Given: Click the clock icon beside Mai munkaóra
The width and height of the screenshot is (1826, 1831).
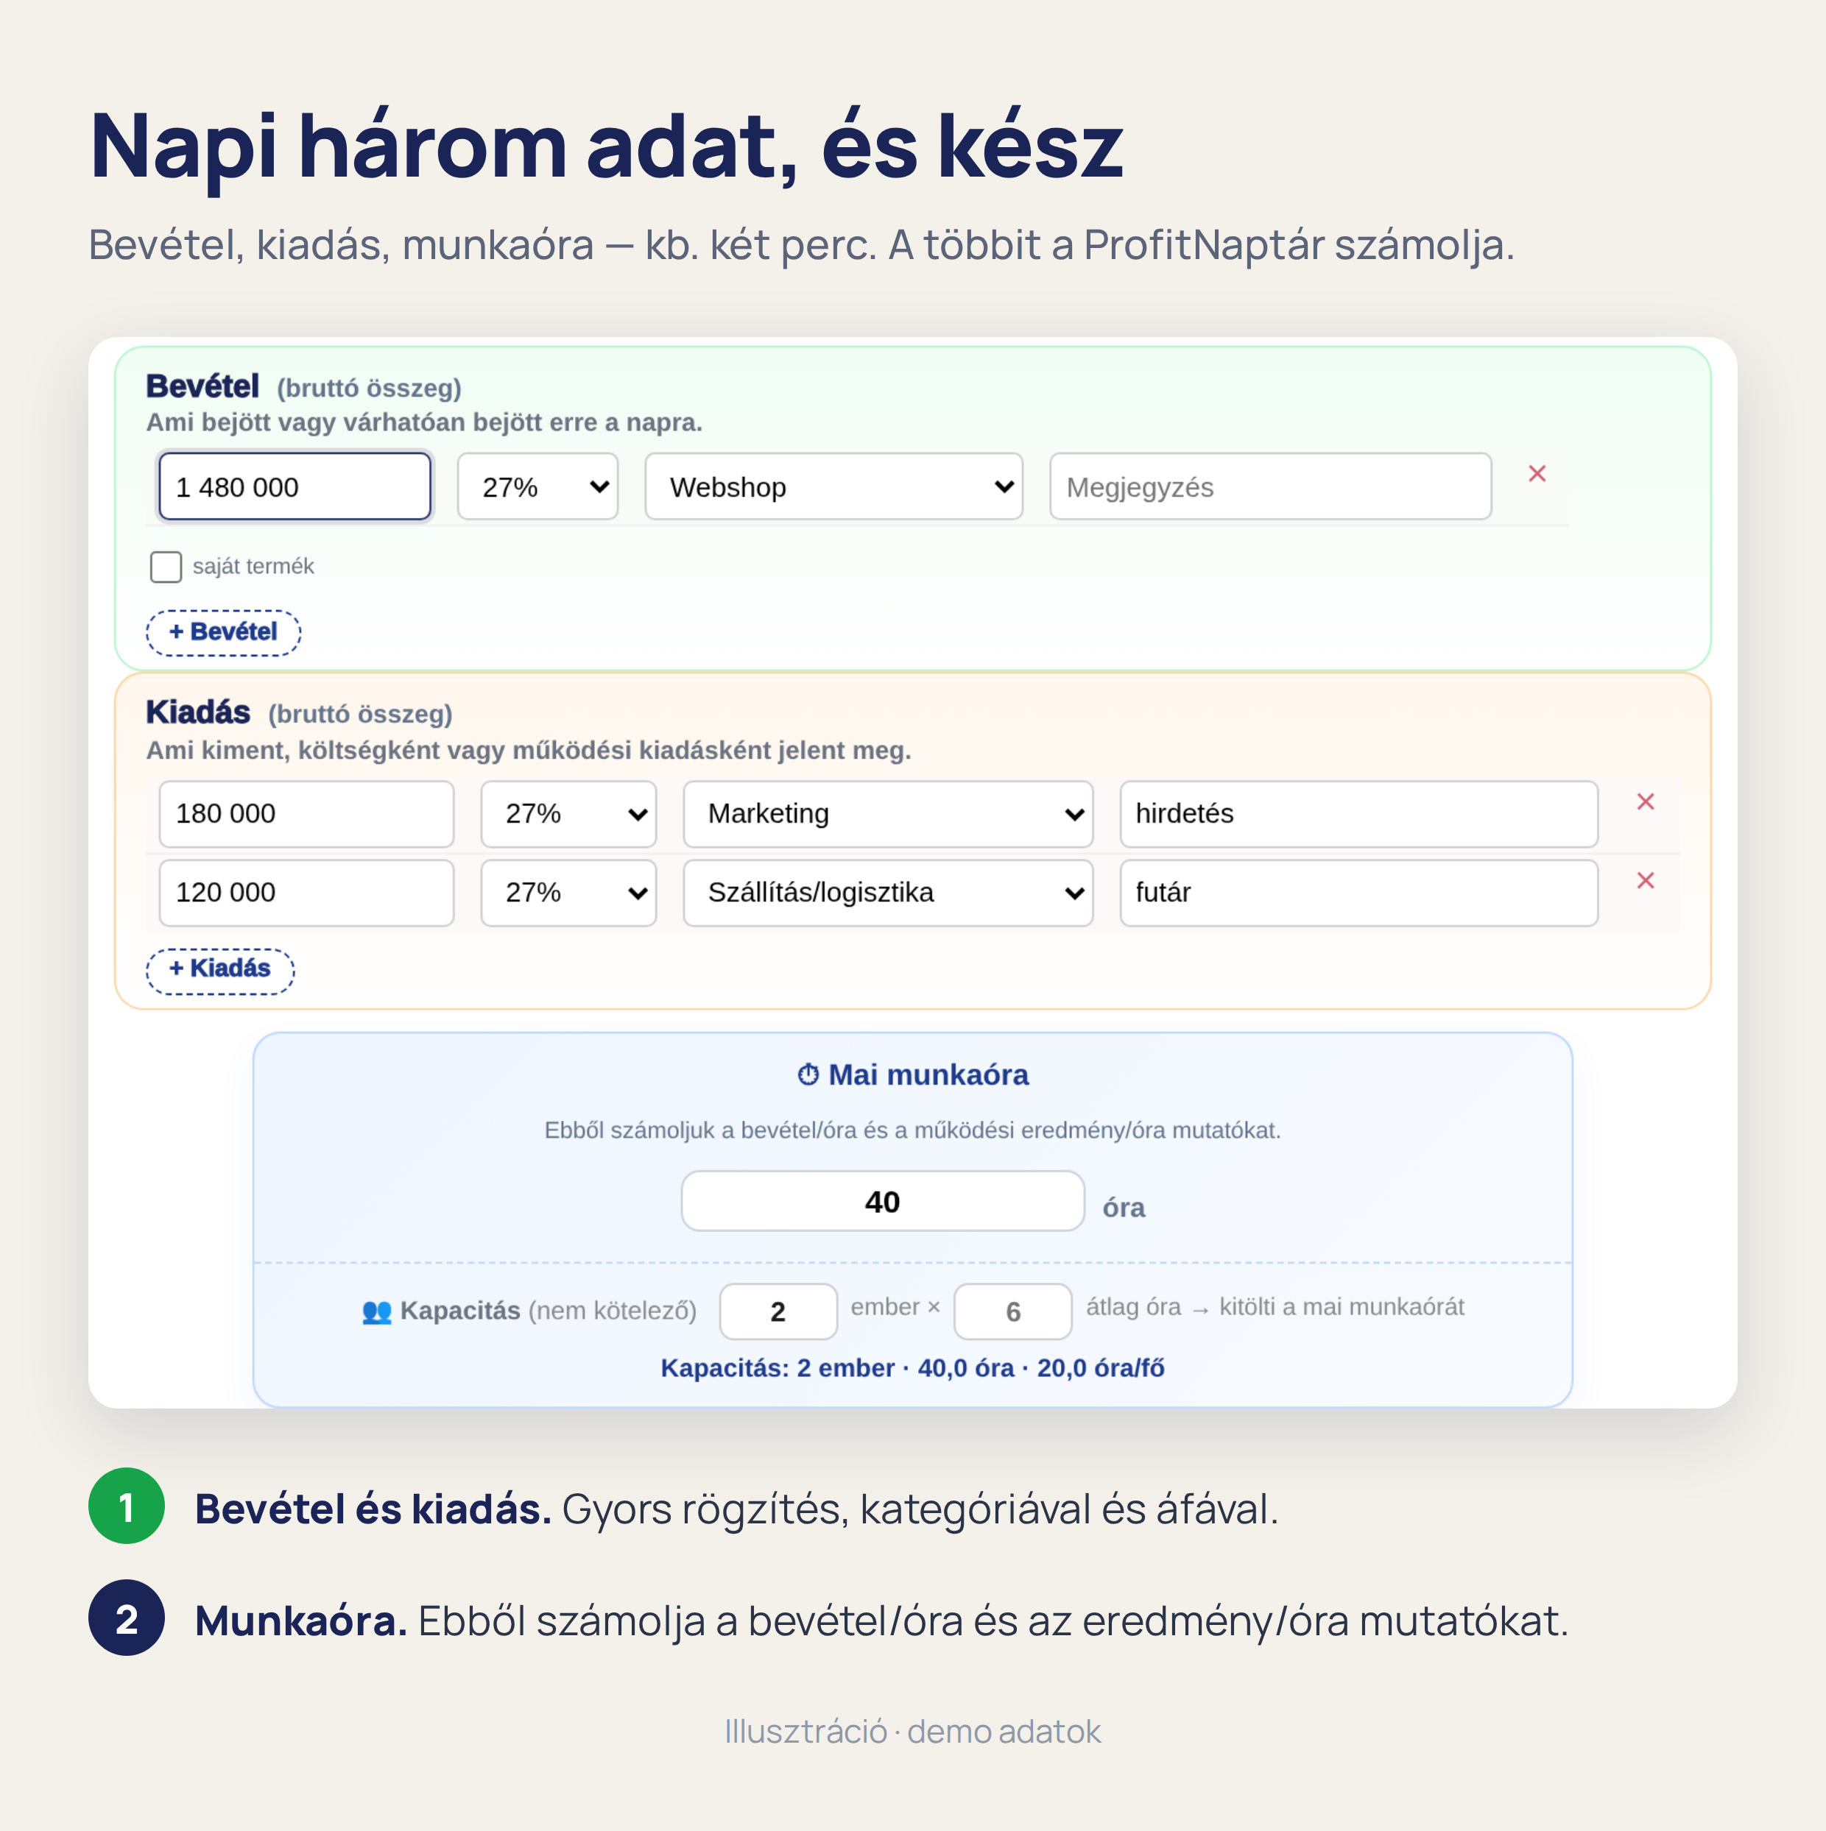Looking at the screenshot, I should point(808,1074).
